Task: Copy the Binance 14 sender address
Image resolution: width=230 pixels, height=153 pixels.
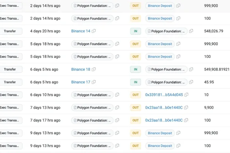Action: point(94,31)
